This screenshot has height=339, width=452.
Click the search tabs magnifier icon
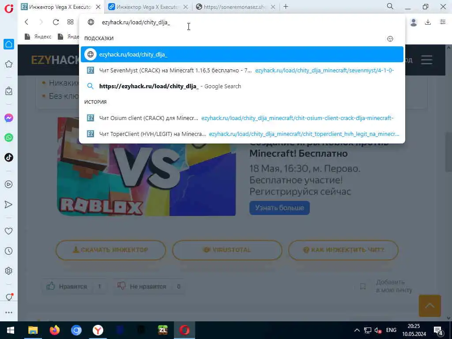pos(390,6)
